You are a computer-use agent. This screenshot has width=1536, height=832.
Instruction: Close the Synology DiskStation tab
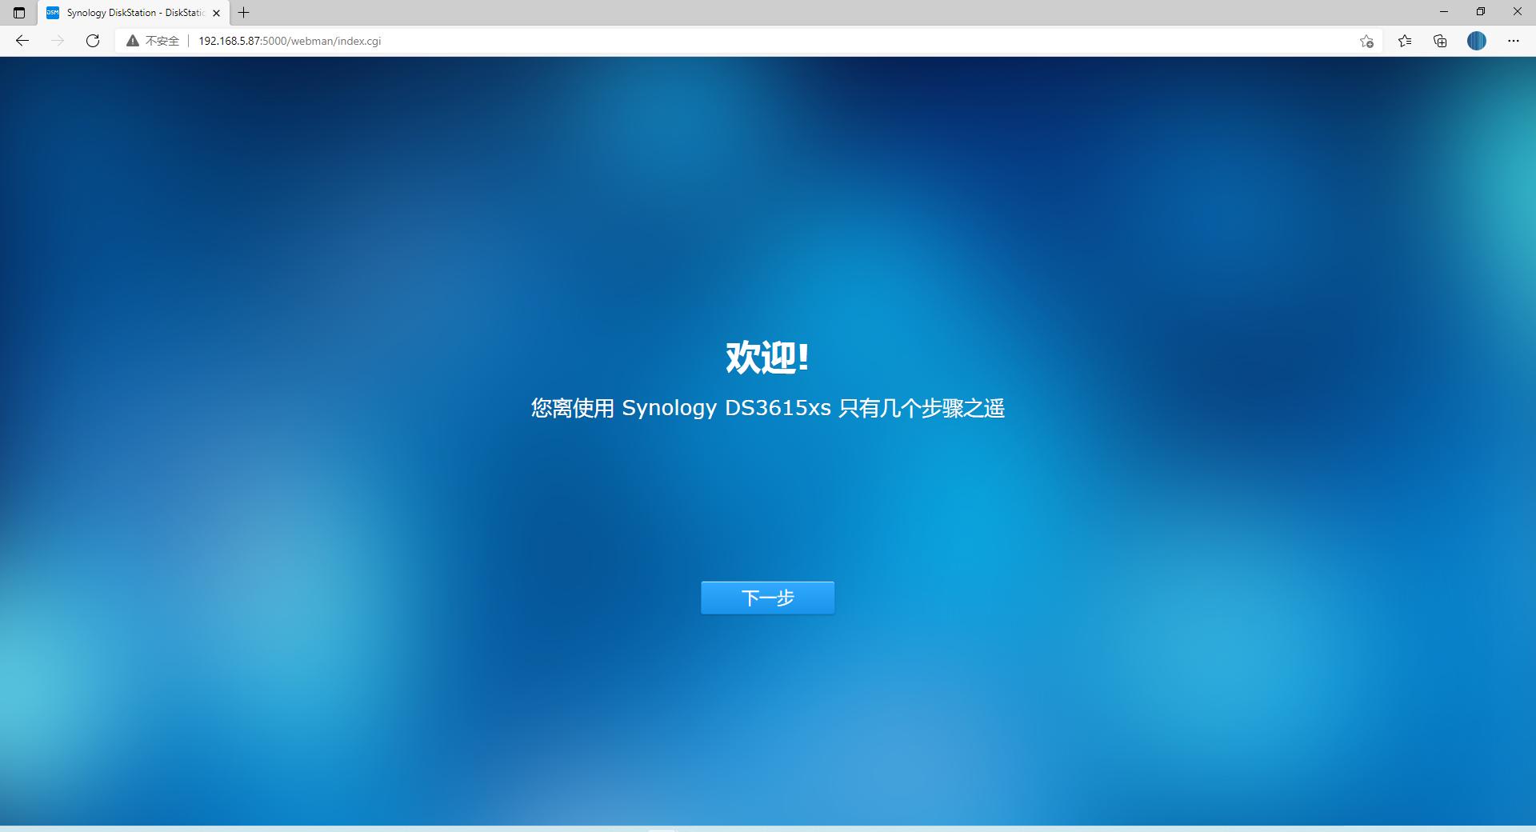point(215,13)
